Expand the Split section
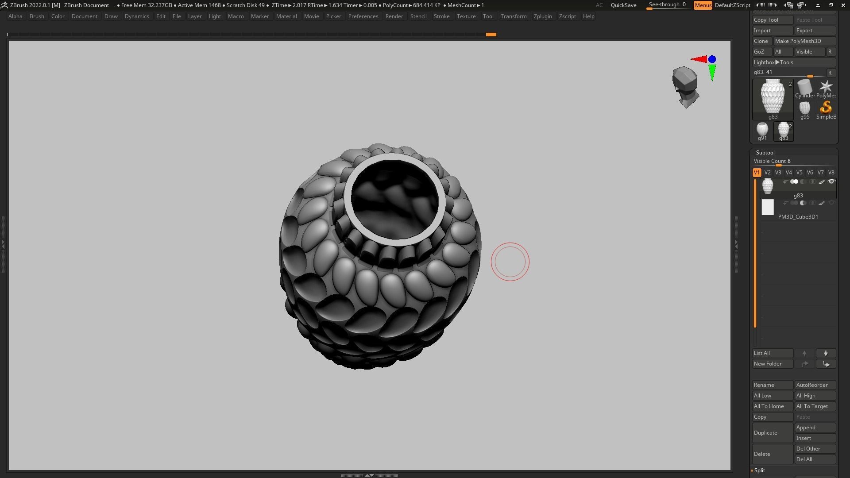The image size is (850, 478). [760, 470]
